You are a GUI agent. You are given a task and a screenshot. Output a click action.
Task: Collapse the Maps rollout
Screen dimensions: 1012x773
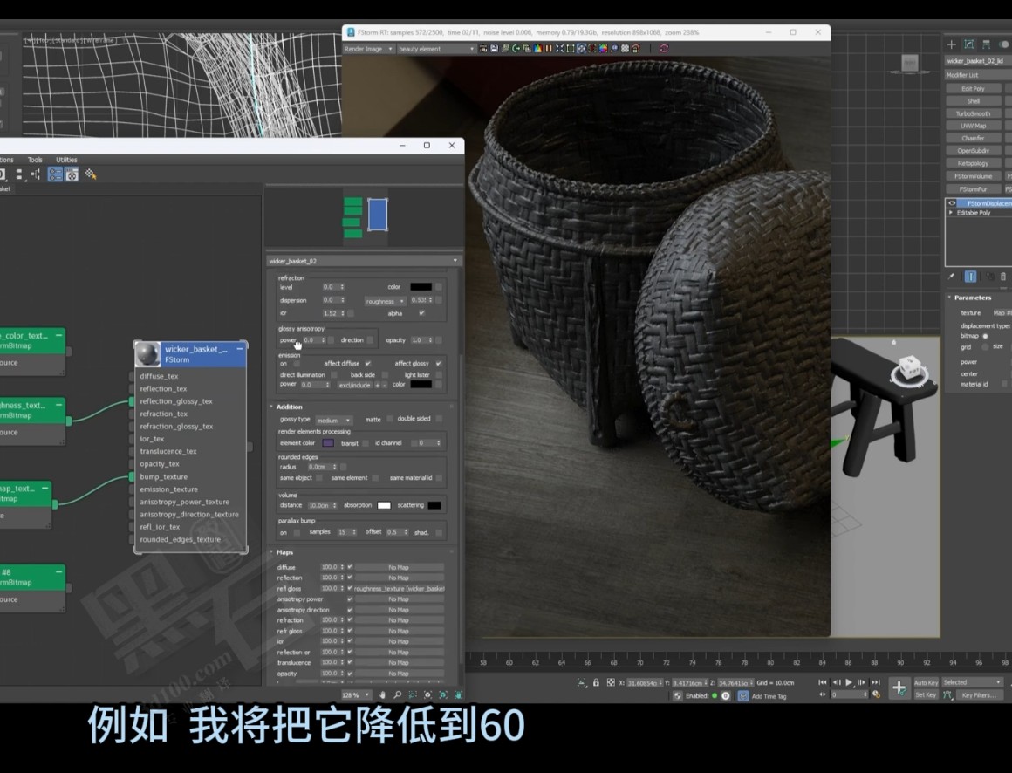(271, 552)
